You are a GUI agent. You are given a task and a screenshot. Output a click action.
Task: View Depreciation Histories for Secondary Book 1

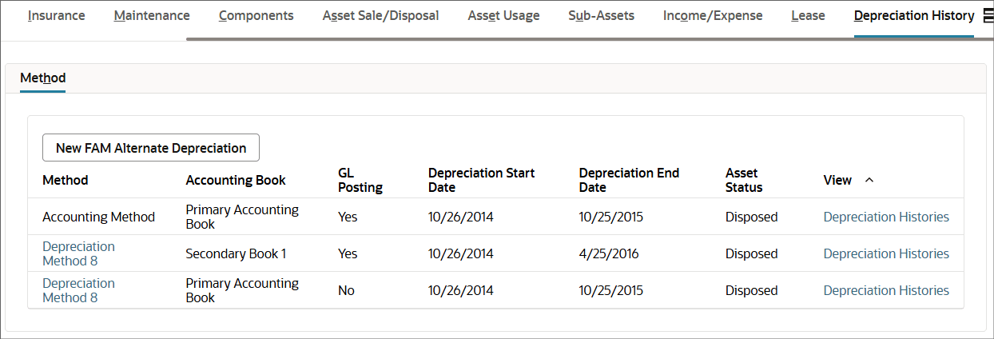886,253
